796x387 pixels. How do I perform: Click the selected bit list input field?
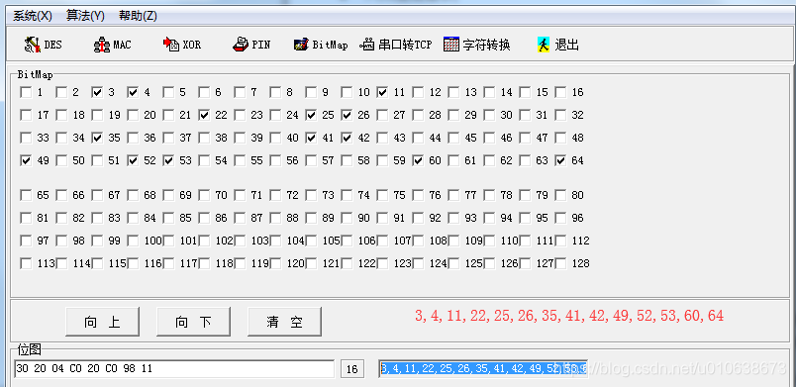point(483,369)
